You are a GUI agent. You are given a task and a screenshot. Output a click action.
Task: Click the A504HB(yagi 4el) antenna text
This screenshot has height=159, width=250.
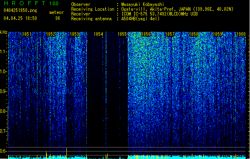140,19
